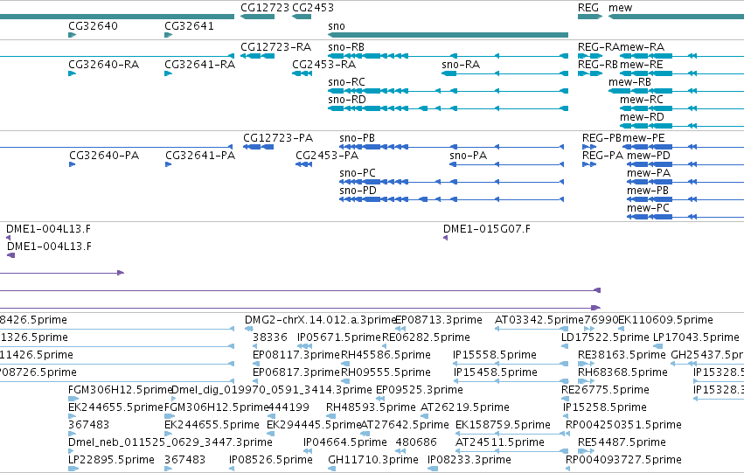Screen dimensions: 744x473
Task: Click transcript mew-RB
Action: 629,82
